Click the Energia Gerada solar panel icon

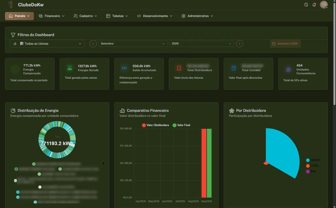(70, 68)
